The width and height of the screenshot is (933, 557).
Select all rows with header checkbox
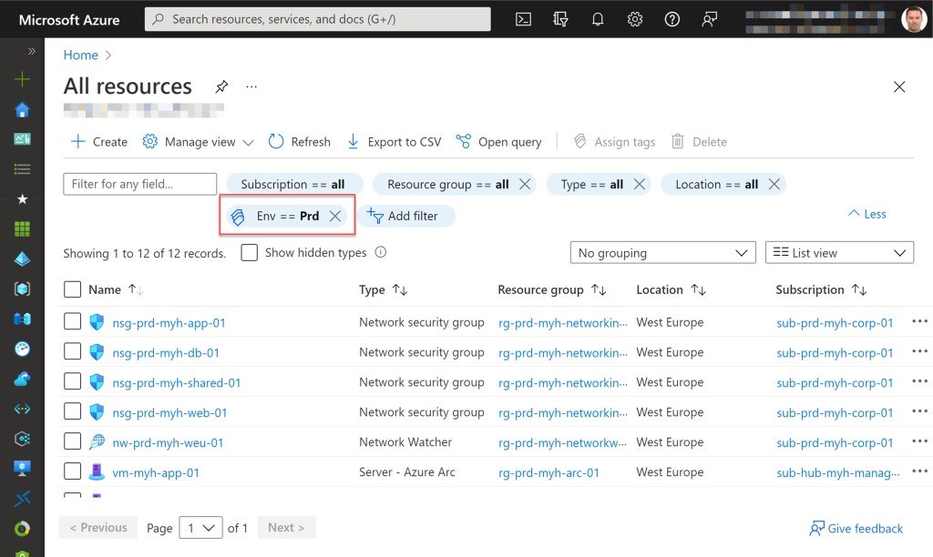tap(73, 289)
